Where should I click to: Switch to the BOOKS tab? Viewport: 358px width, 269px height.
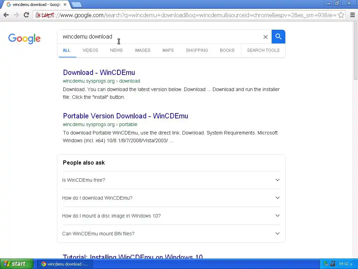[227, 50]
